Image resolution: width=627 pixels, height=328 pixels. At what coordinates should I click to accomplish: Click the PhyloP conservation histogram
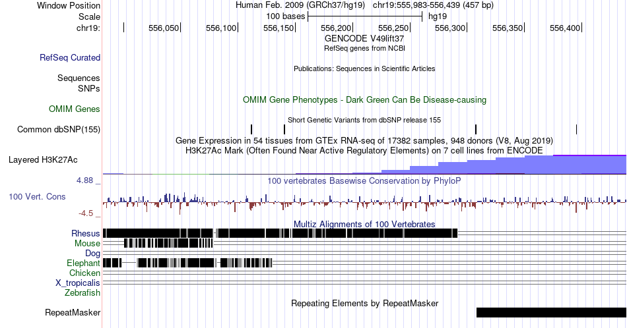click(x=364, y=203)
